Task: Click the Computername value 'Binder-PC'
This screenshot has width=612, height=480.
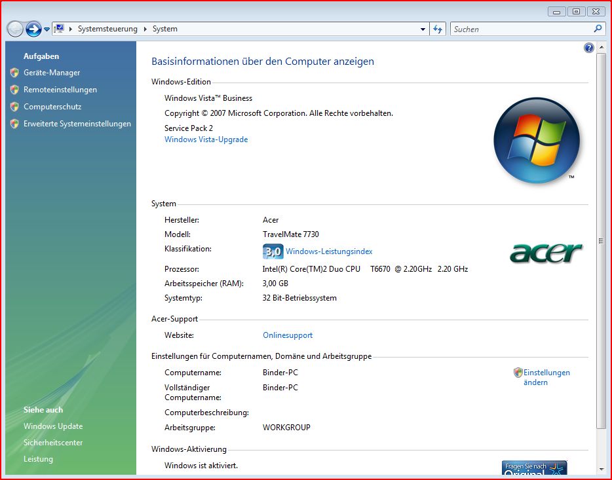Action: (x=280, y=373)
